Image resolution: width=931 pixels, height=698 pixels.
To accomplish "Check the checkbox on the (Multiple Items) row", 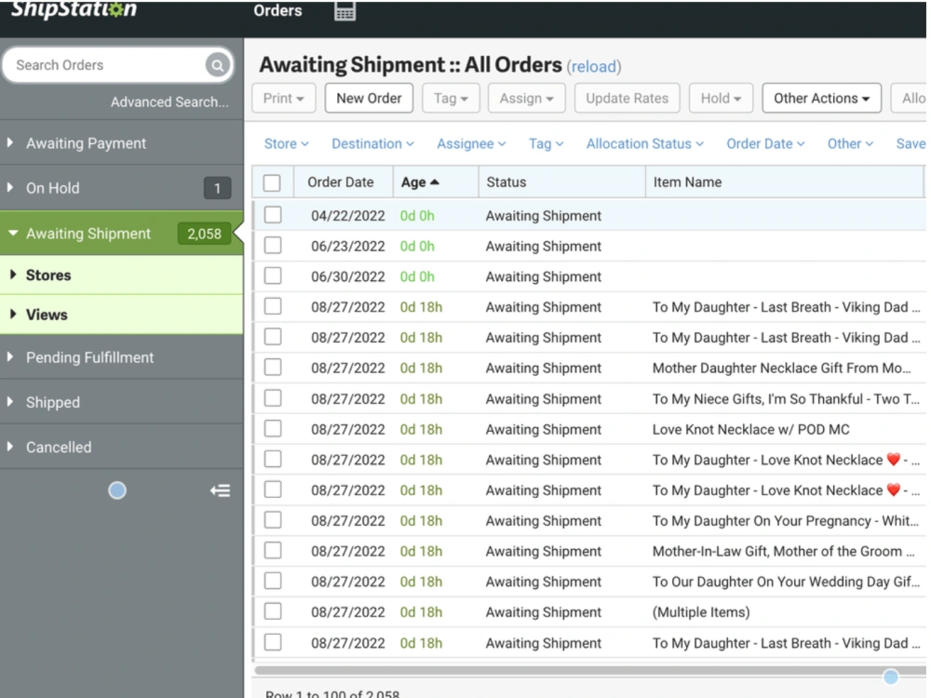I will [x=273, y=611].
